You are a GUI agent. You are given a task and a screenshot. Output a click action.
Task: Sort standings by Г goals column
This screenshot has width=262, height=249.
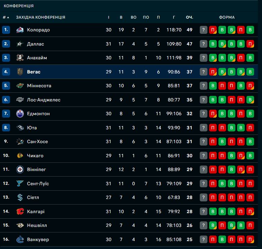[174, 17]
